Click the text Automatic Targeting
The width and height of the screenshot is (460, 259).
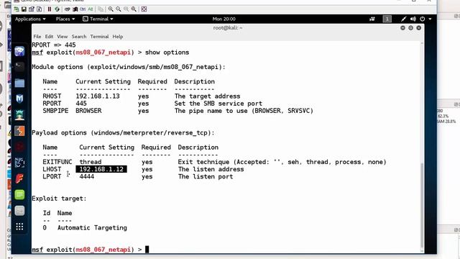tap(92, 227)
